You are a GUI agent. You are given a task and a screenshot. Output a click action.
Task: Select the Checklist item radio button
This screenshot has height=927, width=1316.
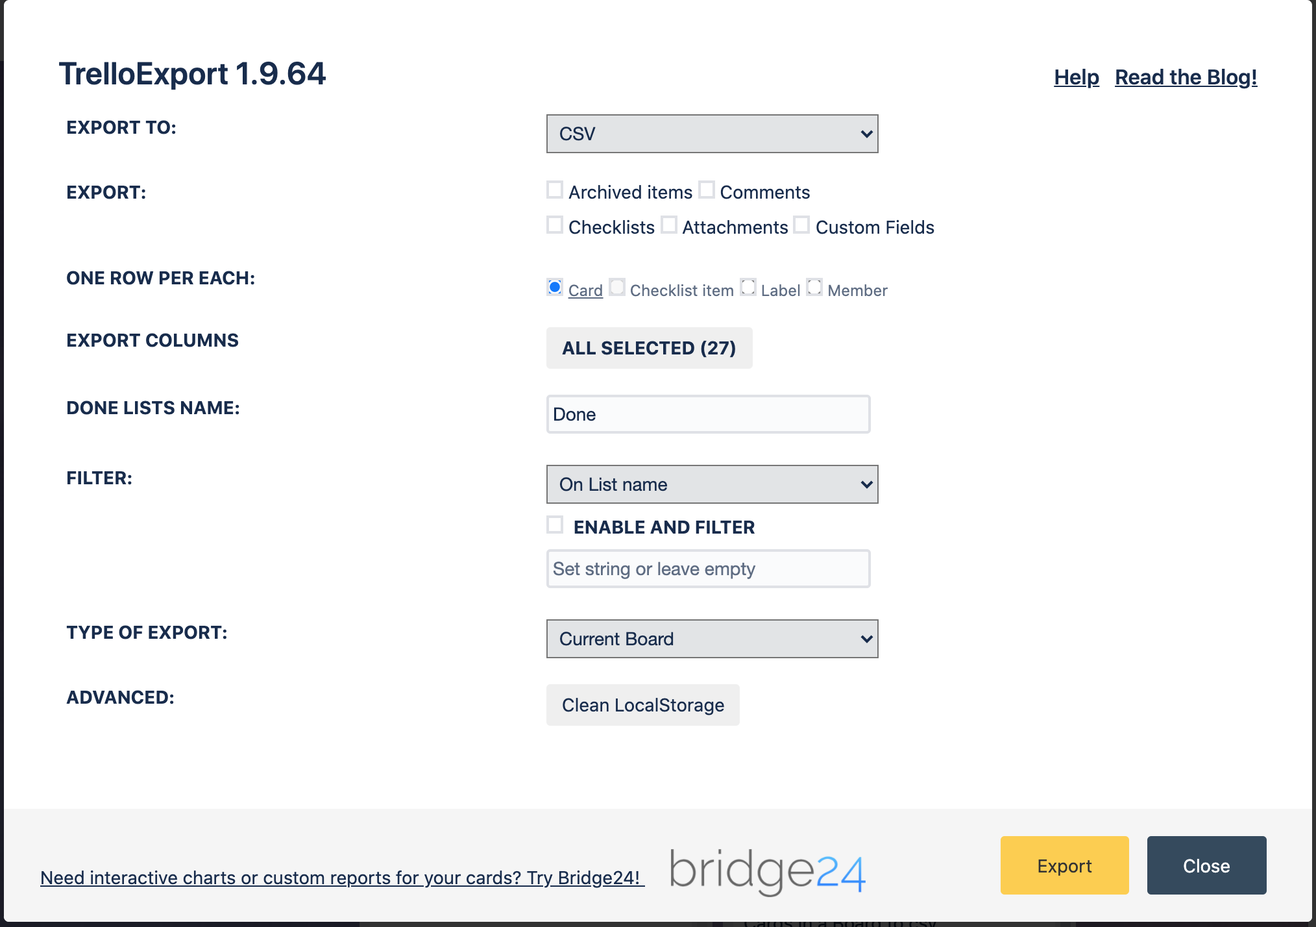(x=616, y=288)
